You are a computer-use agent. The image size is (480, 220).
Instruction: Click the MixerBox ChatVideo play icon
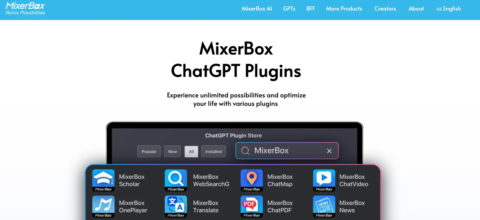324,180
